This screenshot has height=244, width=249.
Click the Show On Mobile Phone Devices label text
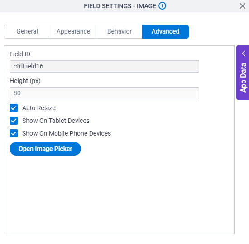click(67, 133)
